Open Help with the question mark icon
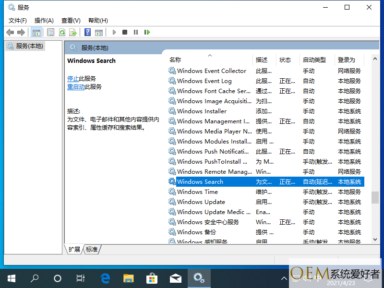 click(x=87, y=32)
